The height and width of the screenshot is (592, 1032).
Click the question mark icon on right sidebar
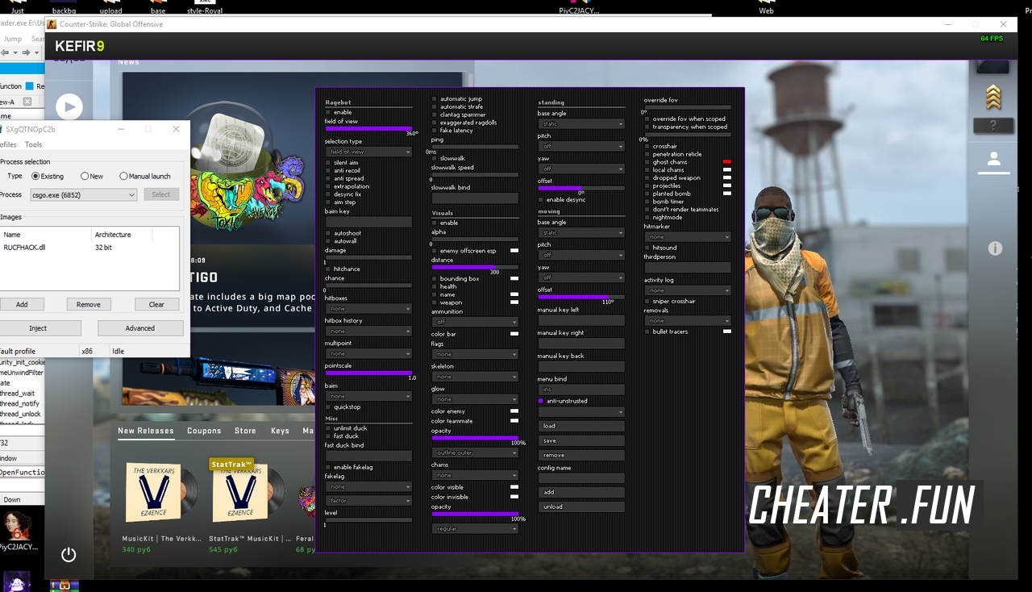(993, 126)
